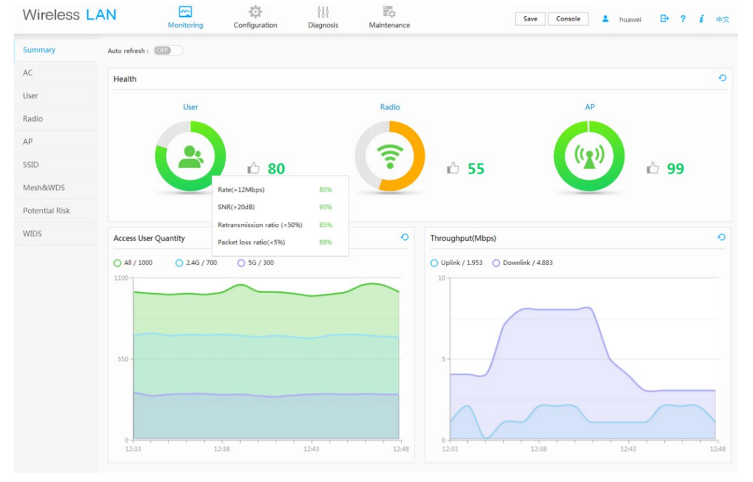Toggle Auto refresh switch on

(168, 51)
